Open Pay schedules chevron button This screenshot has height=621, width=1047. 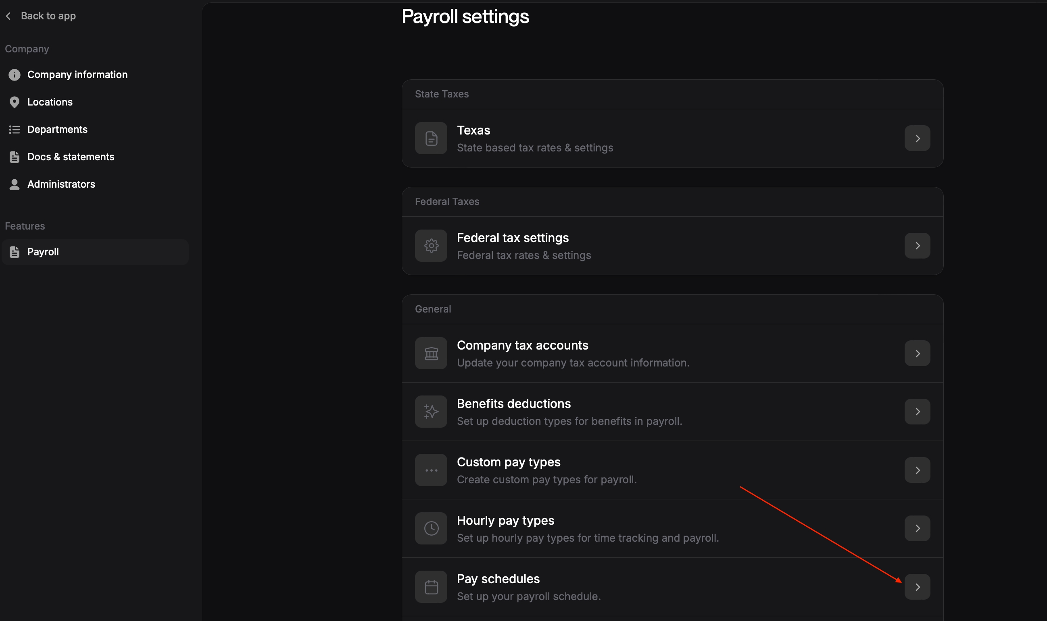(917, 587)
